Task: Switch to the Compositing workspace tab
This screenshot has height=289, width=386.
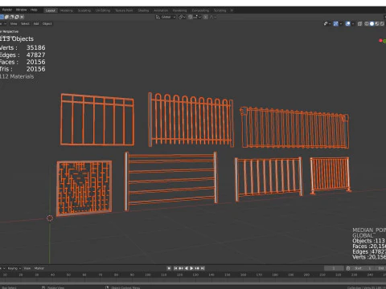Action: 200,10
